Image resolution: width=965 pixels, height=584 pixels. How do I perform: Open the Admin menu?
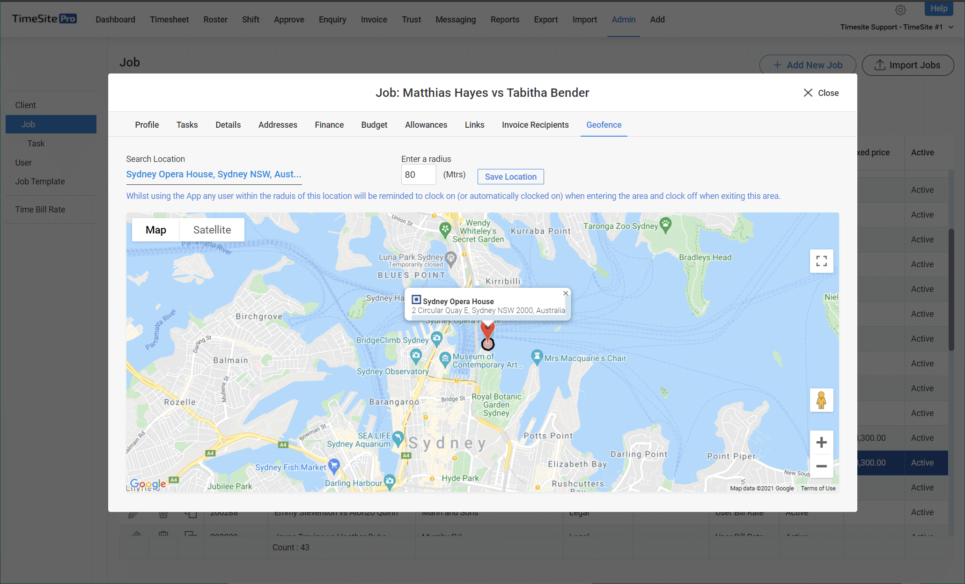click(624, 20)
